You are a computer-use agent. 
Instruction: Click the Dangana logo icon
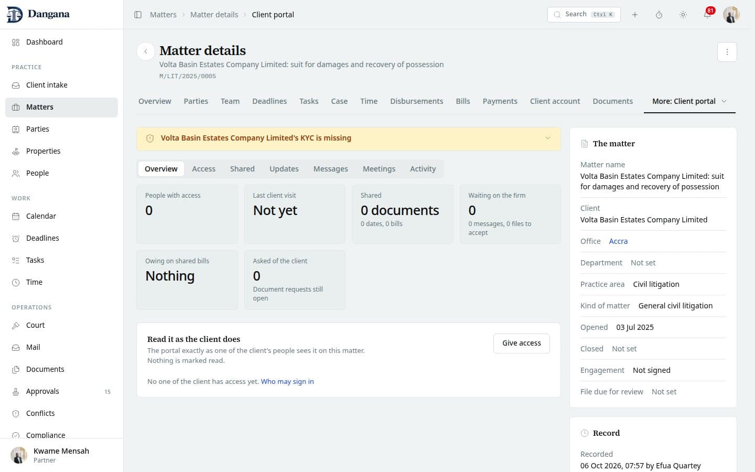click(15, 14)
